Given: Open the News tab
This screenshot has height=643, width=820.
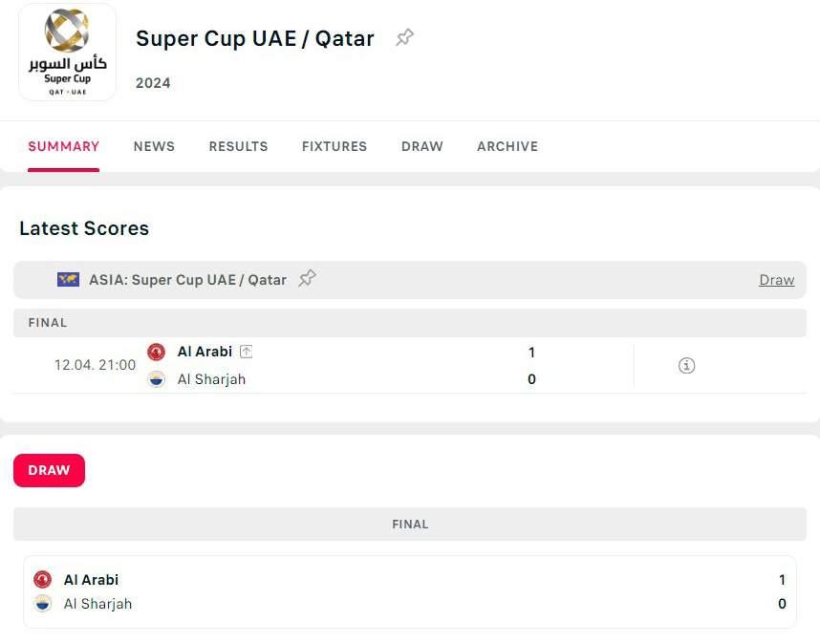Looking at the screenshot, I should (x=154, y=146).
